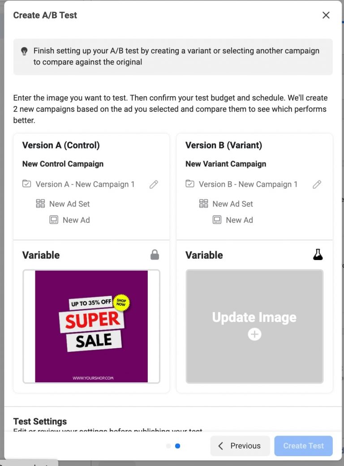The width and height of the screenshot is (344, 466).
Task: Click the lock icon on Version A Variable
Action: [x=154, y=255]
